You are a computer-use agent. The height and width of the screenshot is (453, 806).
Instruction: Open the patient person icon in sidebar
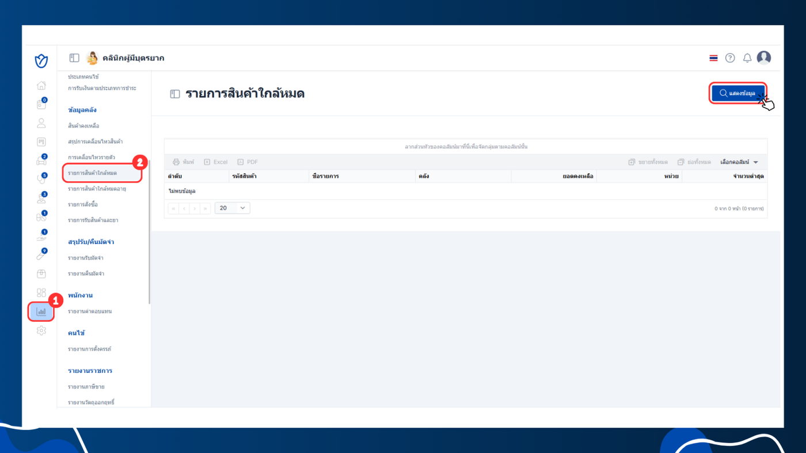(x=41, y=123)
